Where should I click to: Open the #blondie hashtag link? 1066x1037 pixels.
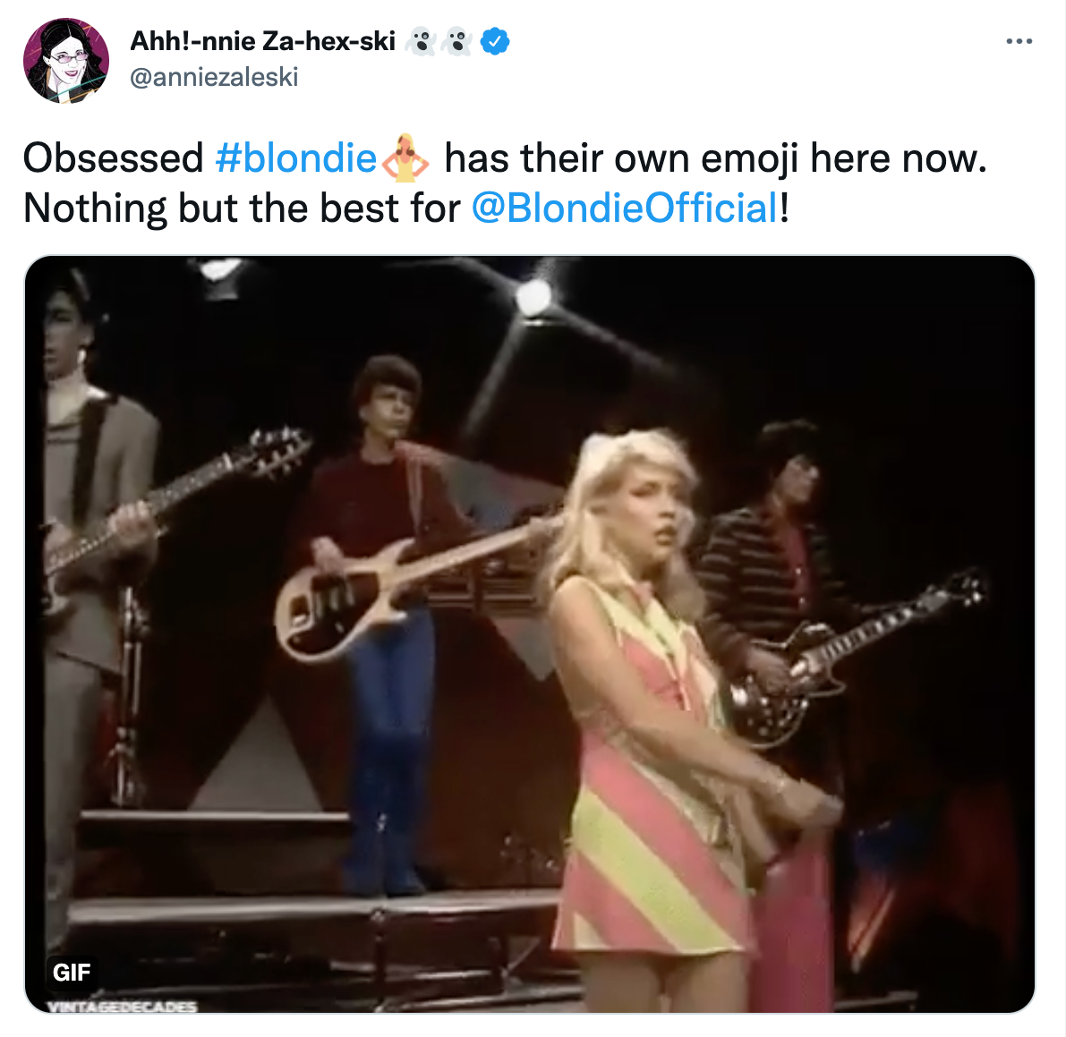tap(295, 158)
